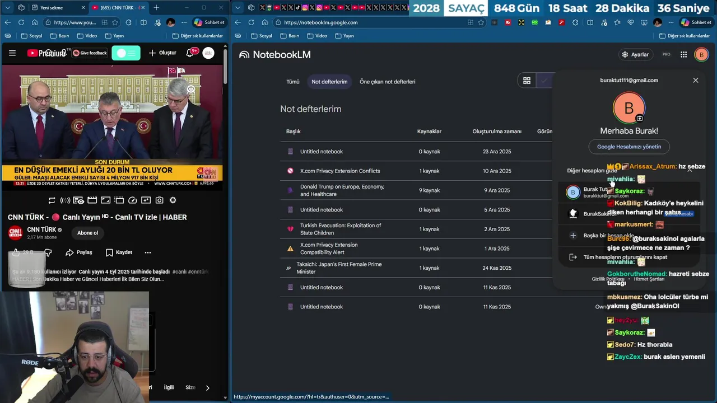Click the CNN TÜRK live video player
The image size is (717, 403).
tap(112, 128)
